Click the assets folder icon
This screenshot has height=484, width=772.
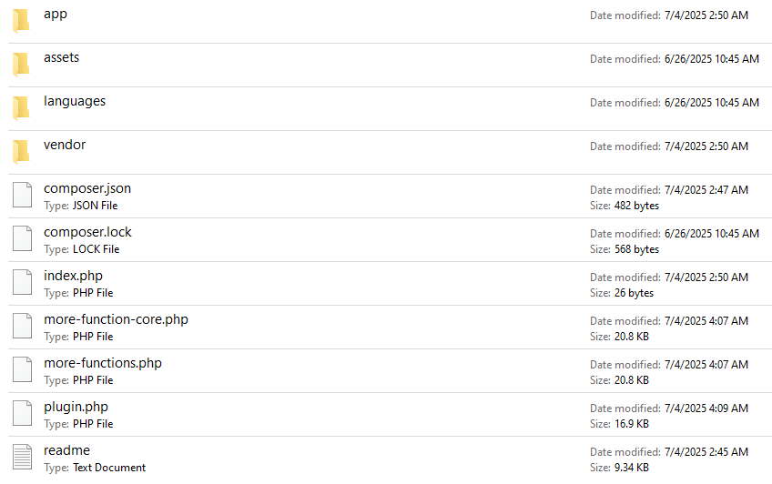coord(21,64)
